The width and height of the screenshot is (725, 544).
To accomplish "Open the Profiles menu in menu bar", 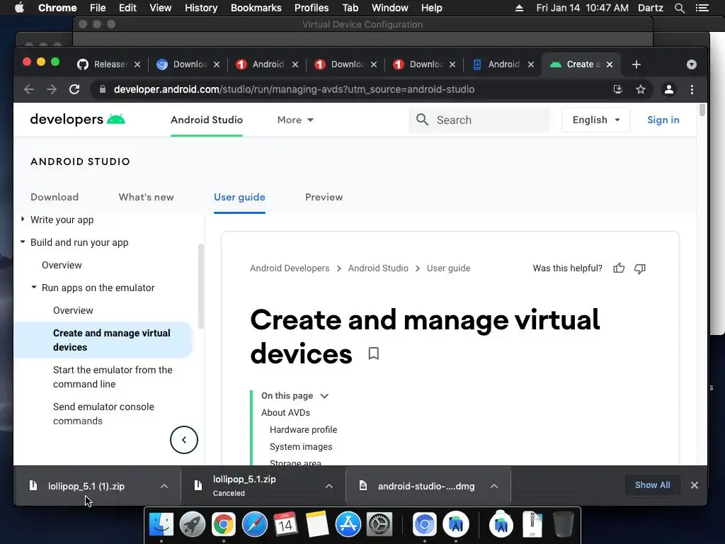I will pyautogui.click(x=312, y=8).
